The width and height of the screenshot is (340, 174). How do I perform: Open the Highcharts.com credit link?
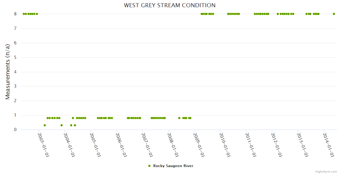pyautogui.click(x=326, y=172)
